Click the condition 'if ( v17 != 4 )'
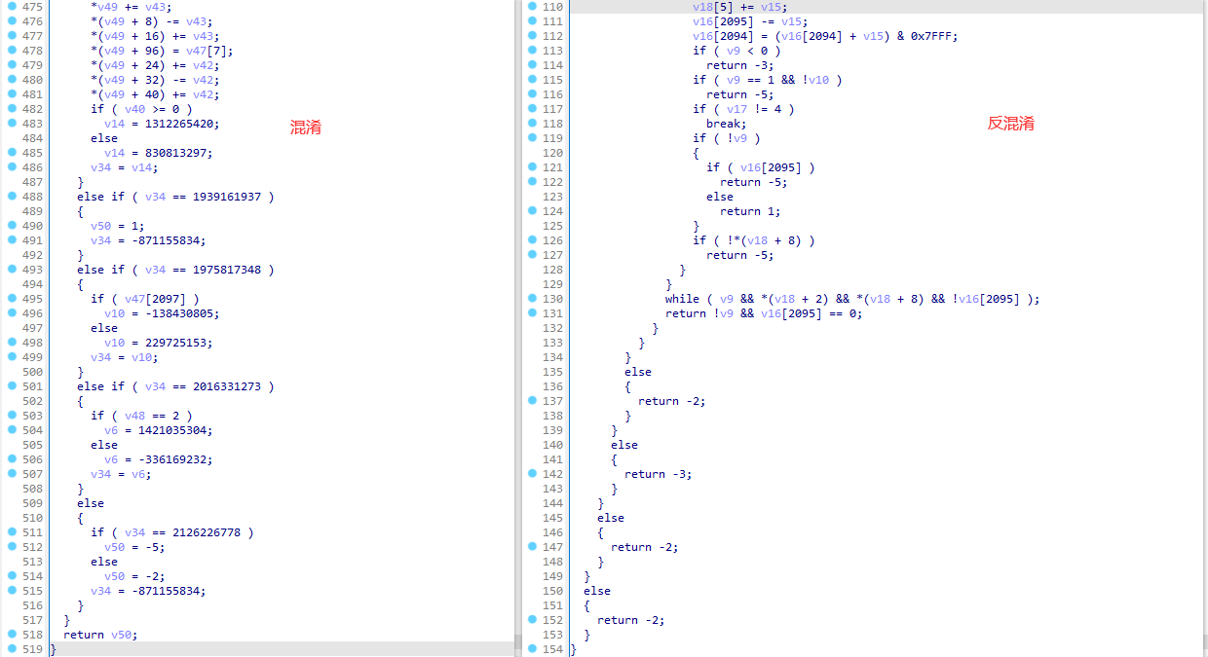 click(743, 109)
